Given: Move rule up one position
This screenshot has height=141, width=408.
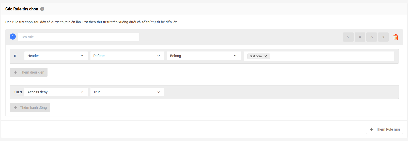Looking at the screenshot, I should click(372, 37).
